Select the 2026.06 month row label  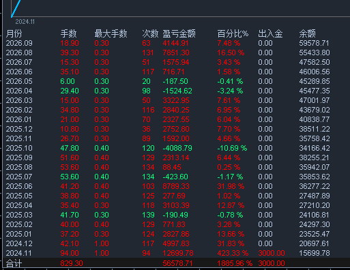19,72
